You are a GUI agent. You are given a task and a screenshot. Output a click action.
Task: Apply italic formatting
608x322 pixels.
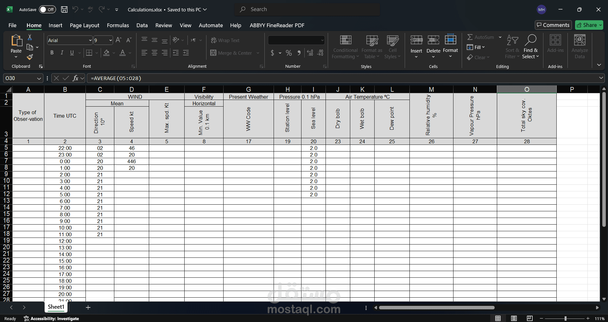62,53
